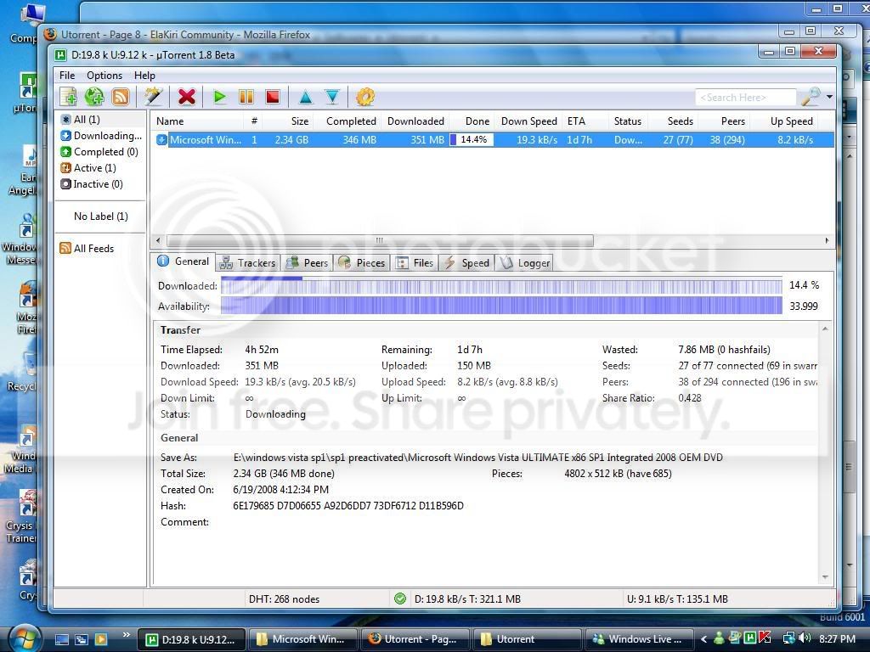Open the Microsoft Win... folder taskbar button
The width and height of the screenshot is (870, 652).
pyautogui.click(x=302, y=639)
